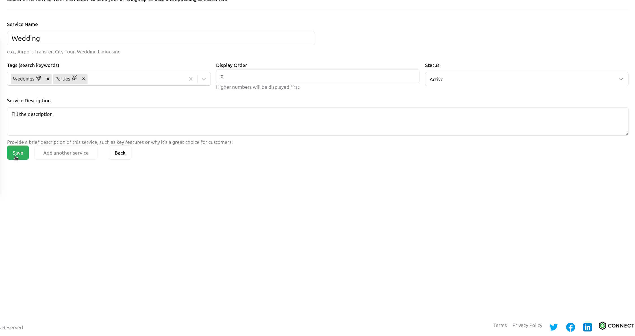Click Add another service button

coord(66,153)
